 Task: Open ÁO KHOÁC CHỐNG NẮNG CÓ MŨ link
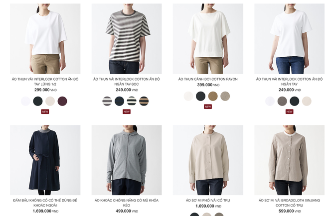pos(127,203)
